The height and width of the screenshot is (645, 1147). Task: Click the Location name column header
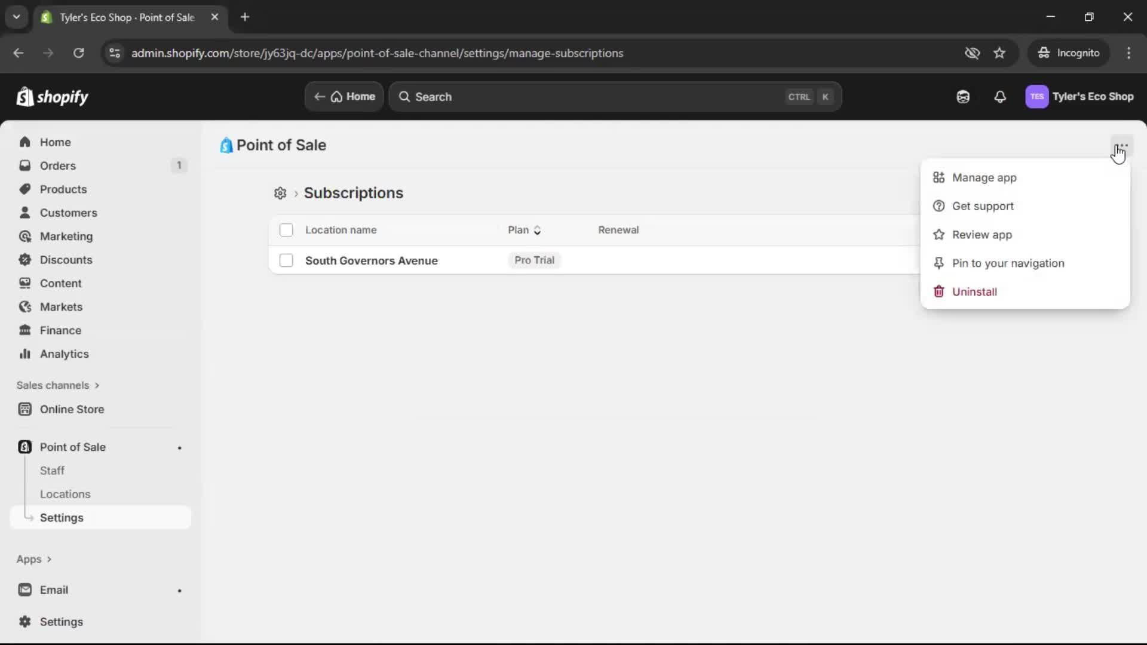[341, 230]
